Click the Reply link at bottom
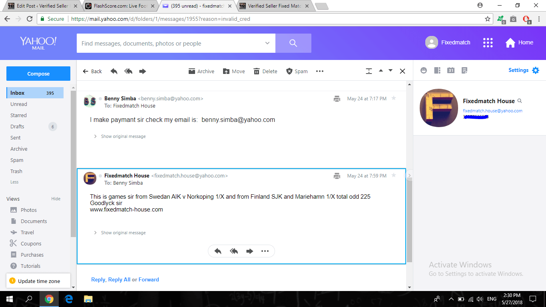The image size is (546, 307). [98, 279]
